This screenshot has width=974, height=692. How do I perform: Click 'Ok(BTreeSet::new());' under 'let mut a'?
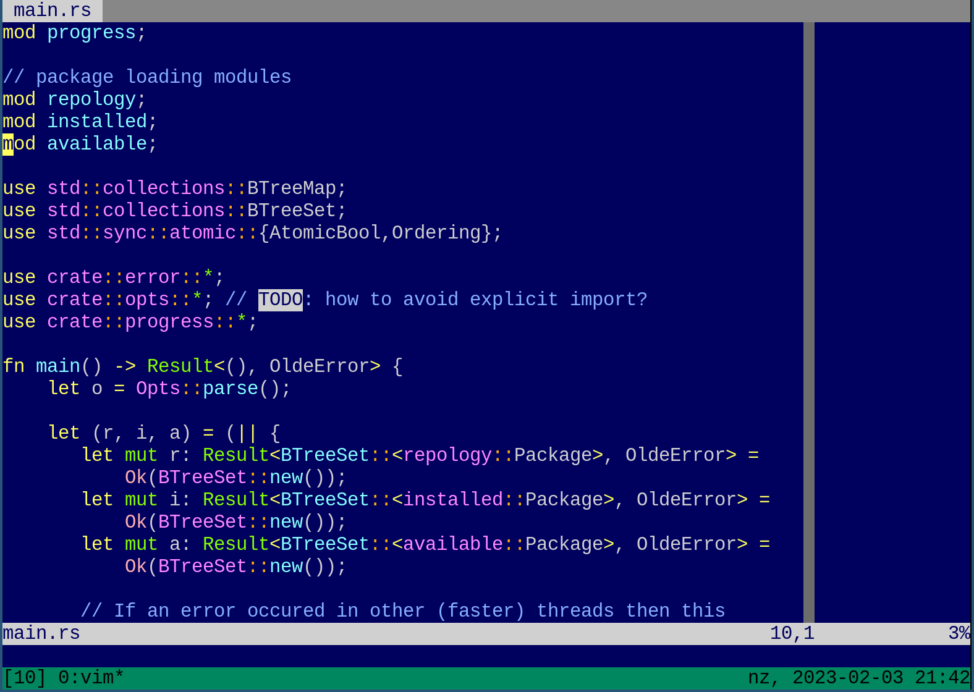tap(236, 567)
